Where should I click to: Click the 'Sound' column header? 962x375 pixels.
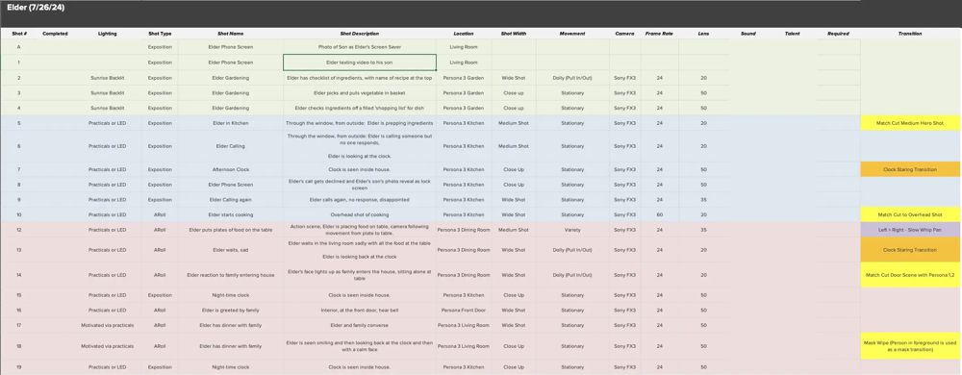click(747, 34)
